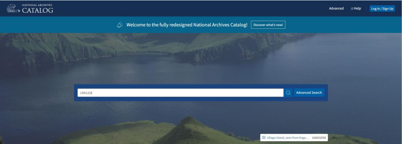Image resolution: width=402 pixels, height=144 pixels.
Task: Click the megaphone announcement icon
Action: (x=120, y=25)
